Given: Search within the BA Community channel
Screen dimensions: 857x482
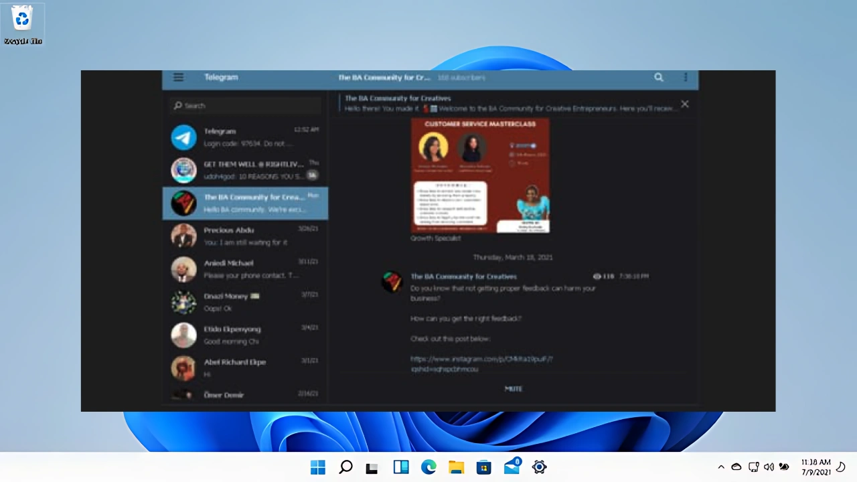Looking at the screenshot, I should pos(659,77).
